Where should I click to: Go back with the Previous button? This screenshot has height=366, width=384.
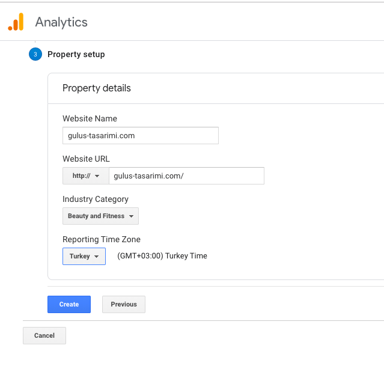pos(124,304)
